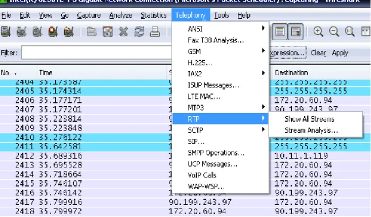371x217 pixels.
Task: Click the zoom out magnifier icon
Action: (334, 32)
